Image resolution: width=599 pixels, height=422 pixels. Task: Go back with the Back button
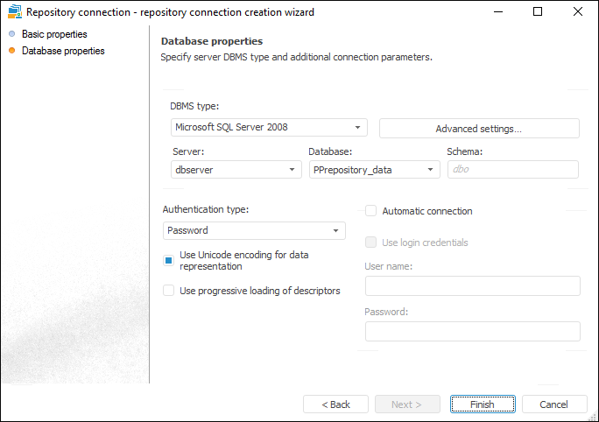335,404
